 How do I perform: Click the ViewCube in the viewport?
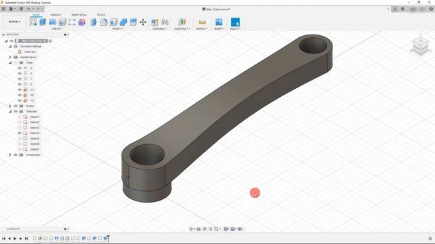coord(420,45)
